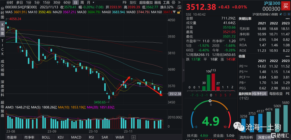
Task: Switch to 流向分析 tab
Action: click(247, 138)
